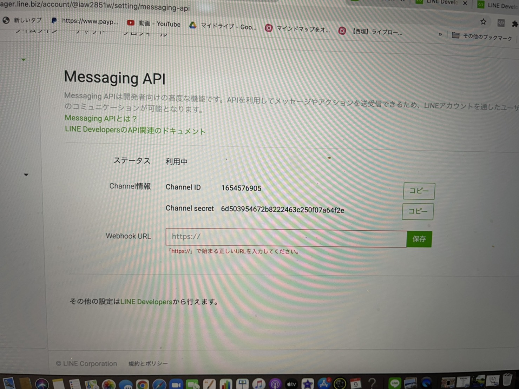519x389 pixels.
Task: Select the Channel secret string
Action: pos(282,210)
